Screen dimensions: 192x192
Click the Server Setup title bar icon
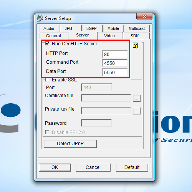(40, 18)
